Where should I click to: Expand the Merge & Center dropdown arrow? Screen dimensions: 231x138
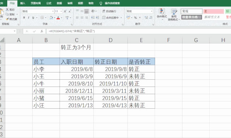click(121, 18)
